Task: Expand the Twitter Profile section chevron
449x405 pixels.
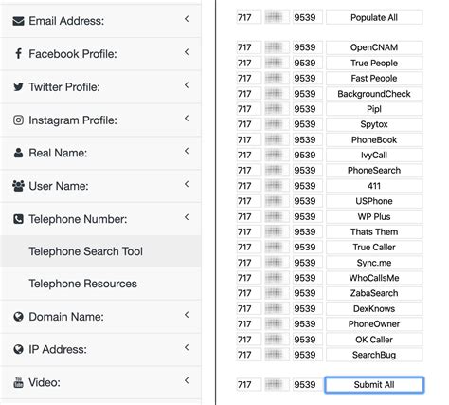Action: tap(187, 85)
